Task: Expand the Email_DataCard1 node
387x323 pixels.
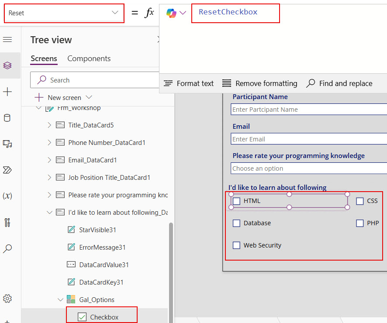Action: (49, 160)
